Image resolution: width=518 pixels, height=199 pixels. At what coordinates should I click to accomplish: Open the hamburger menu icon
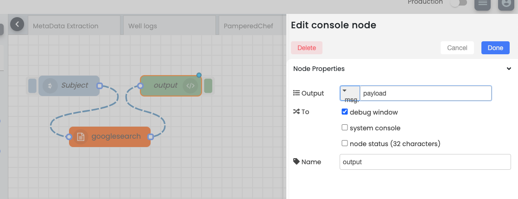(x=482, y=3)
